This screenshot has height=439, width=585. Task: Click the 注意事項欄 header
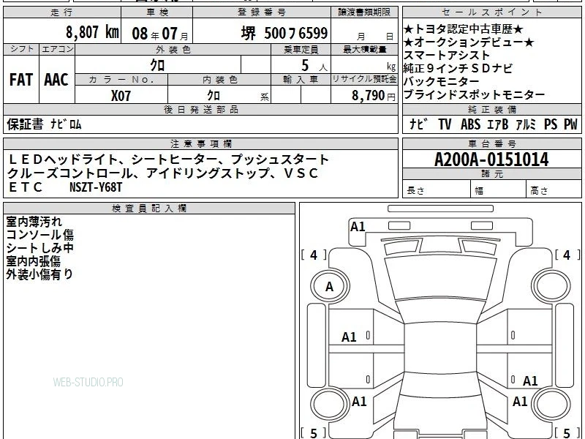(200, 143)
